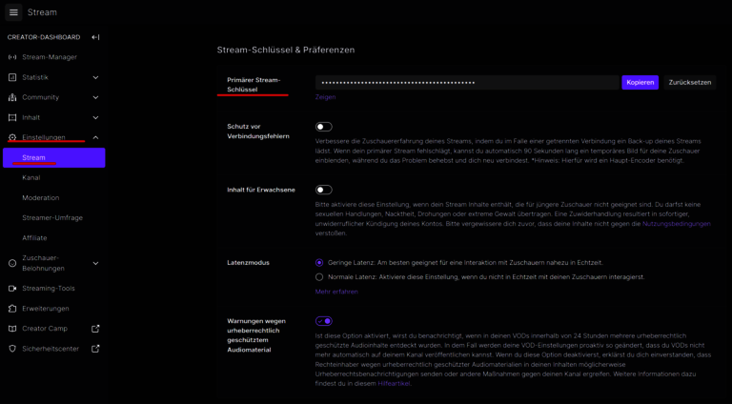Click the Community people icon
732x404 pixels.
pos(12,97)
